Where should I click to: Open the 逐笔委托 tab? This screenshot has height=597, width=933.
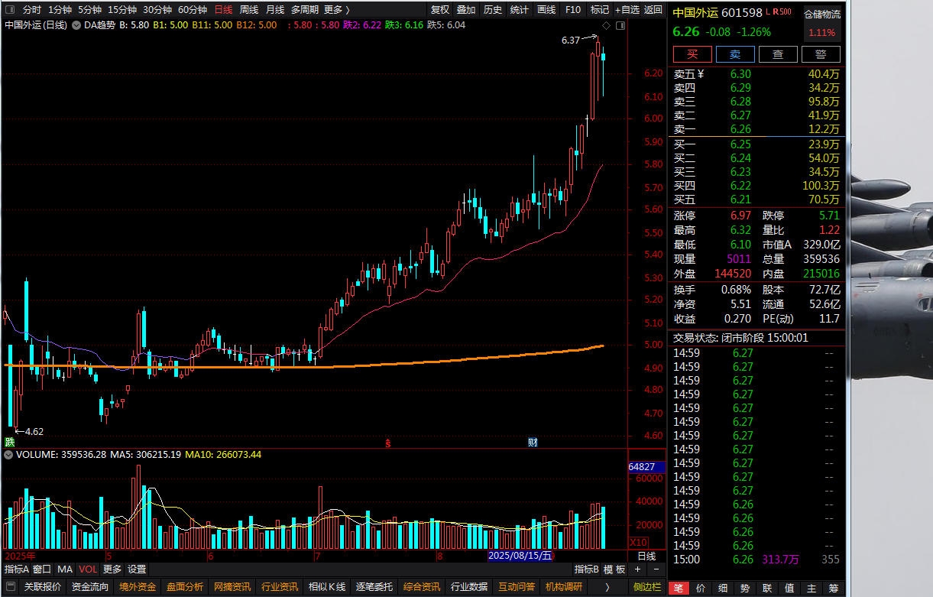pyautogui.click(x=374, y=587)
